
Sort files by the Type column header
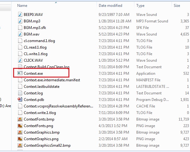click(x=140, y=6)
